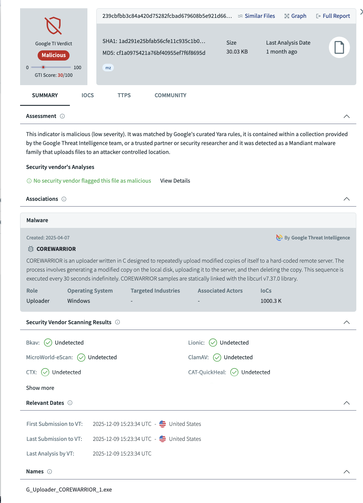Click the Security Vendor Scanning Results info icon

[x=117, y=322]
